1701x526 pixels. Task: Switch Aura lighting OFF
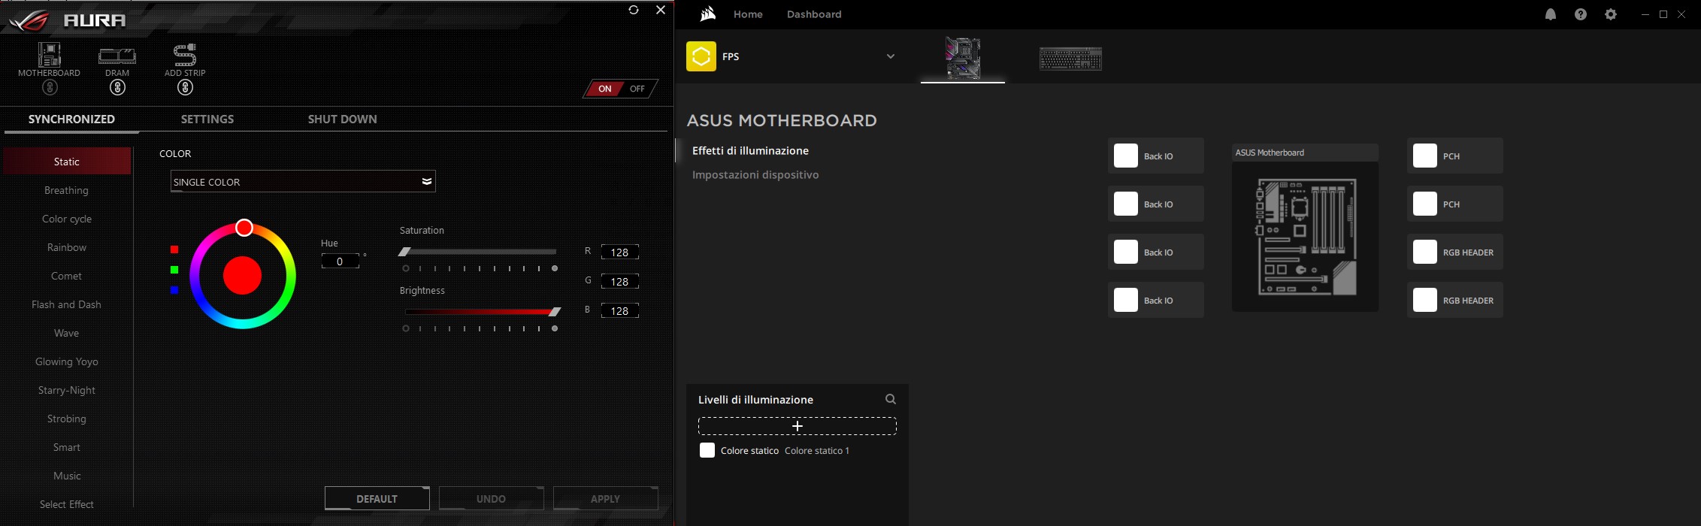coord(637,89)
